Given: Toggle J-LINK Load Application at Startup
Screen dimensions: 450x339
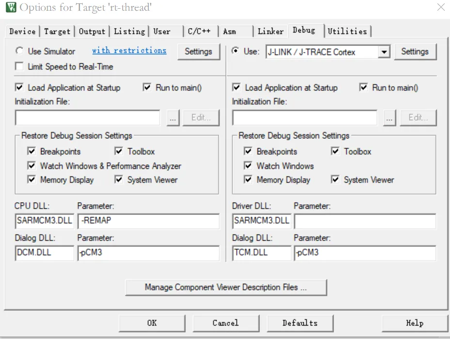Looking at the screenshot, I should pos(236,87).
